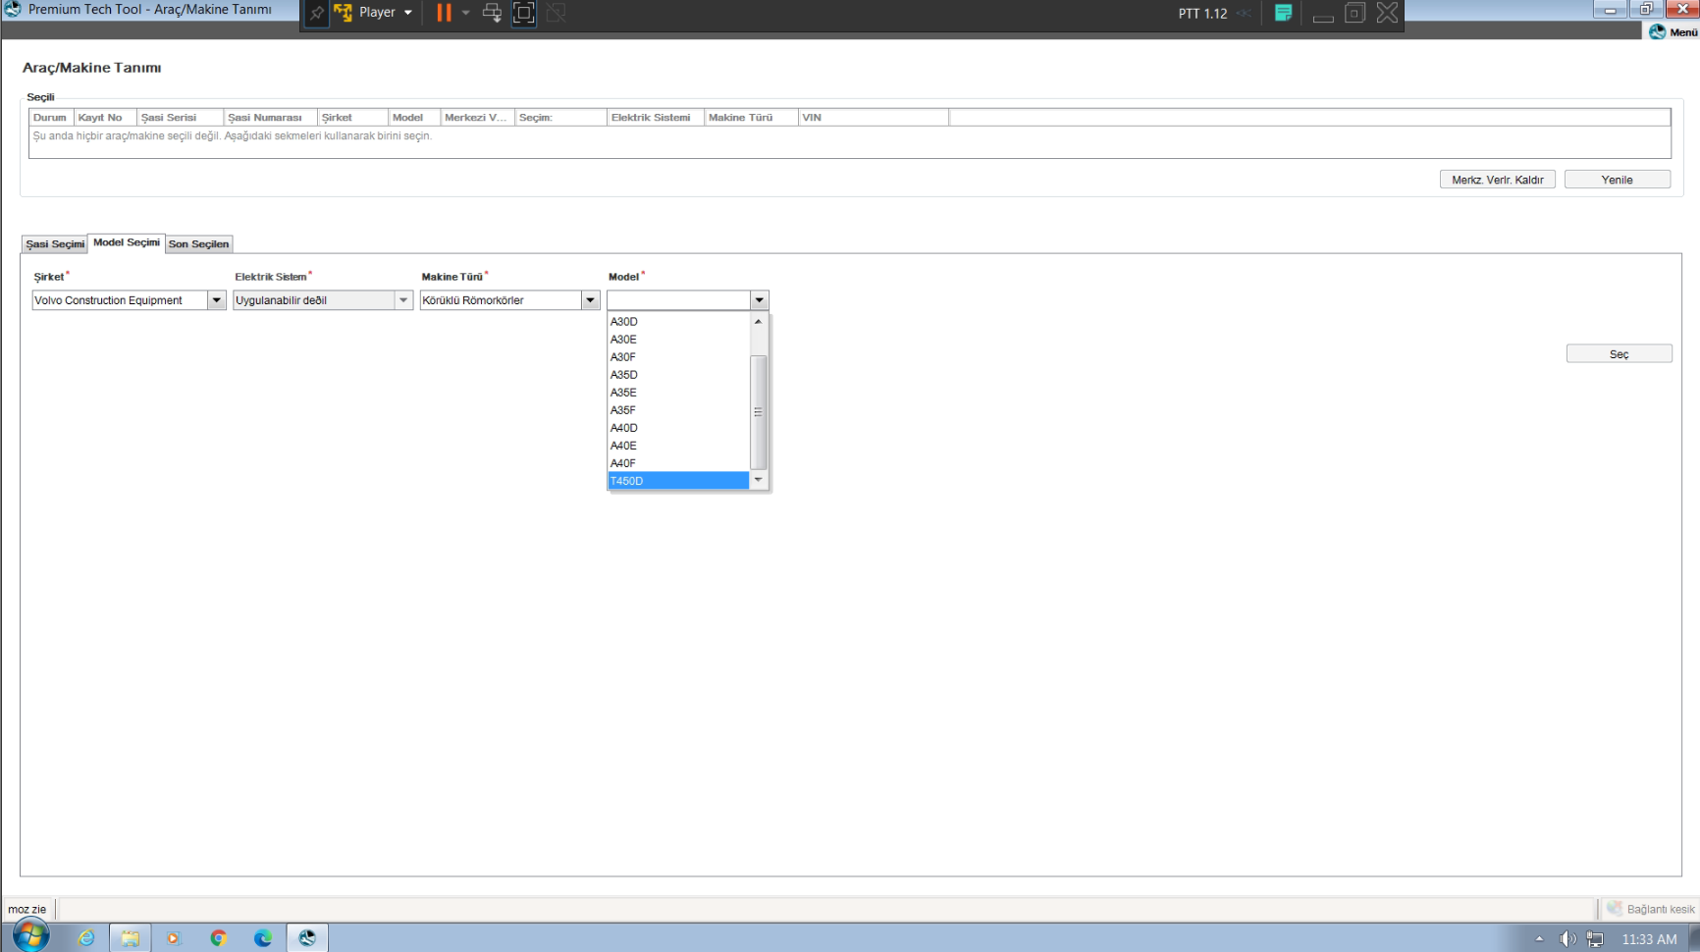This screenshot has width=1700, height=952.
Task: Pause the virtual machine from the Player toolbar
Action: pos(444,13)
